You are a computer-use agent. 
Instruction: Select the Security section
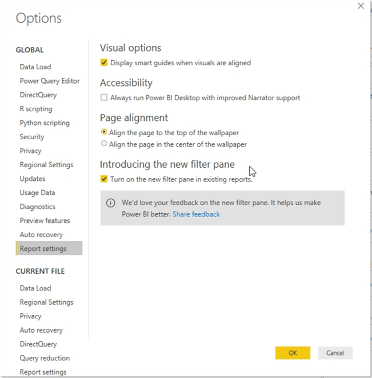coord(32,137)
